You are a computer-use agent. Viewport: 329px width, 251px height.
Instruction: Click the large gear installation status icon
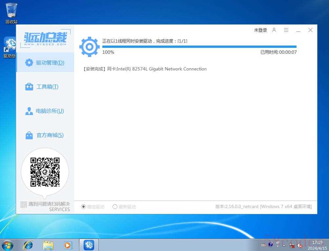89,47
